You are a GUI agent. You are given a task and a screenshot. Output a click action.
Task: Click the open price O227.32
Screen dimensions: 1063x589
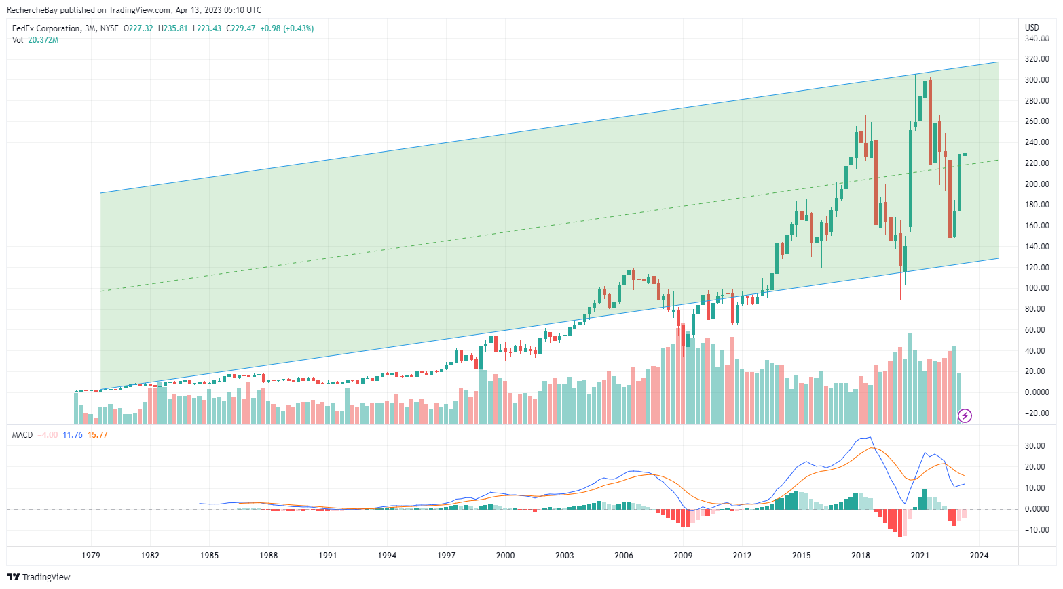pos(138,28)
